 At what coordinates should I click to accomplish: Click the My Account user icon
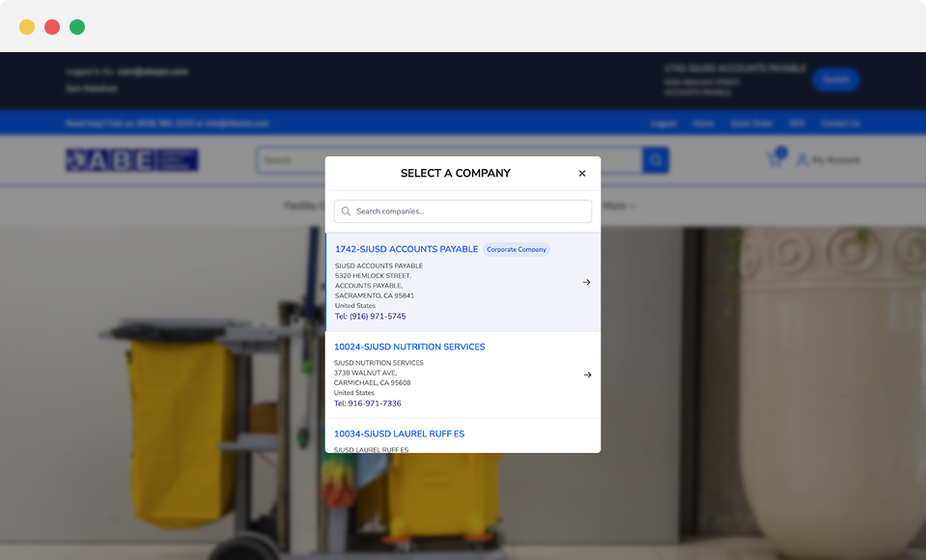click(802, 160)
